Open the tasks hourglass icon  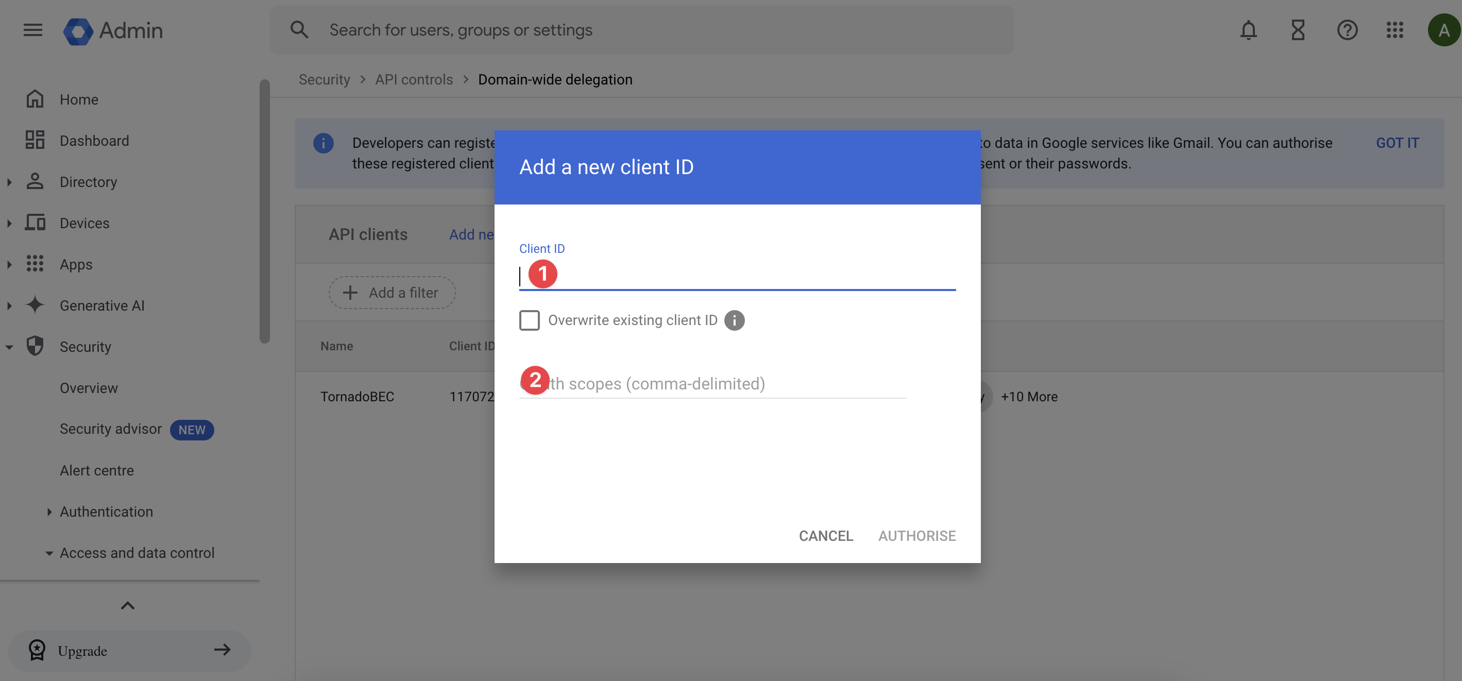pyautogui.click(x=1298, y=30)
